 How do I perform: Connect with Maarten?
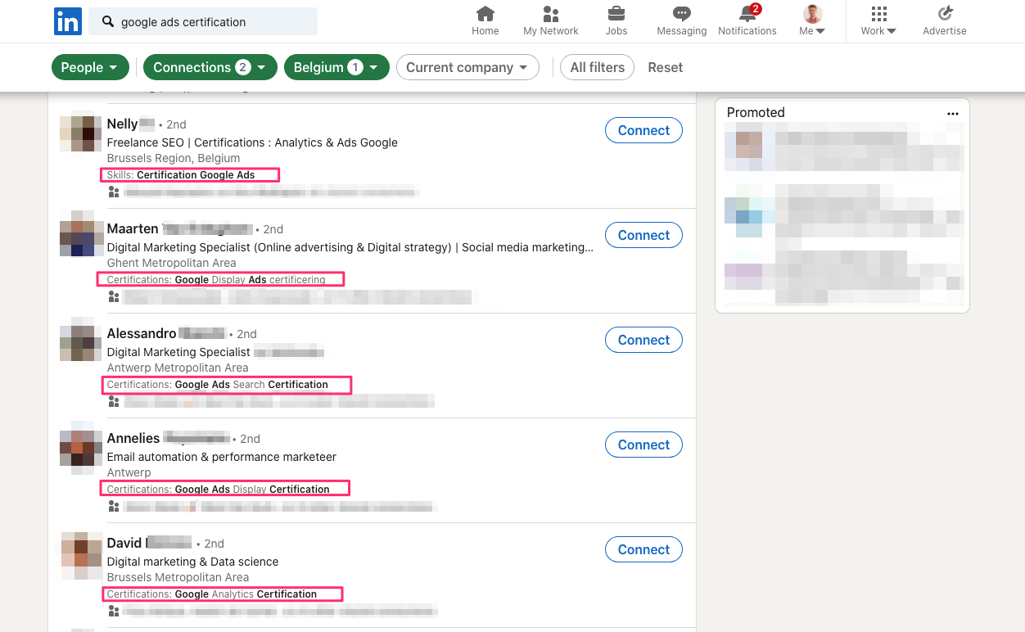pos(643,235)
